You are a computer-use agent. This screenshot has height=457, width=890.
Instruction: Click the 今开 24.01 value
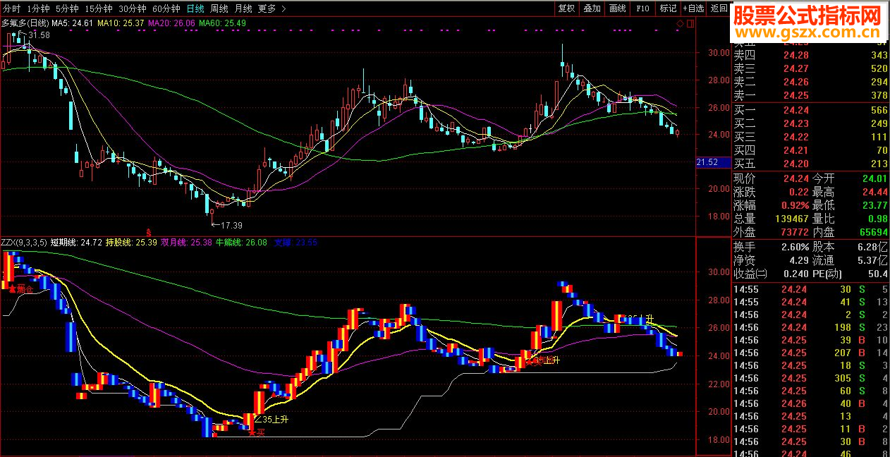[x=874, y=178]
